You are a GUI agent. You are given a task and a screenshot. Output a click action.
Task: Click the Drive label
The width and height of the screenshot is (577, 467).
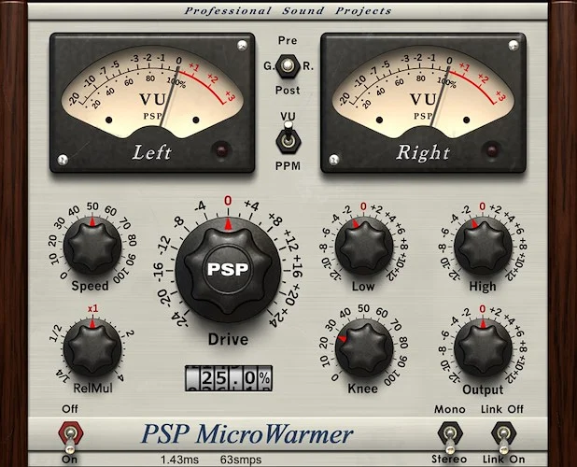228,339
